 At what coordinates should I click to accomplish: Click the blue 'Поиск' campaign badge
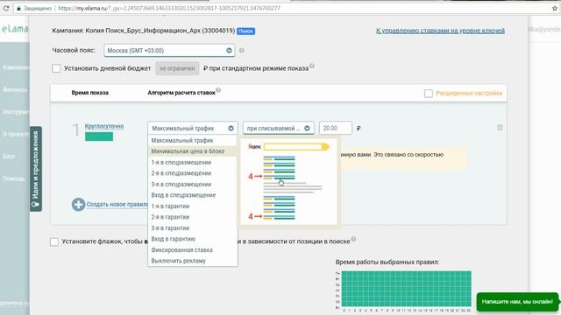[245, 31]
